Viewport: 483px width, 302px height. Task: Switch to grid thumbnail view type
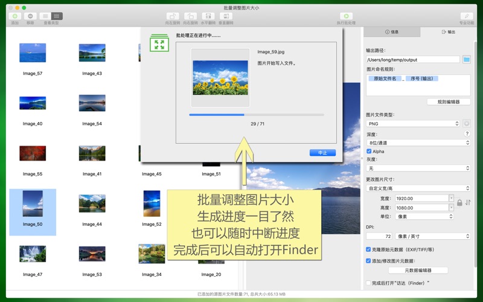56,16
